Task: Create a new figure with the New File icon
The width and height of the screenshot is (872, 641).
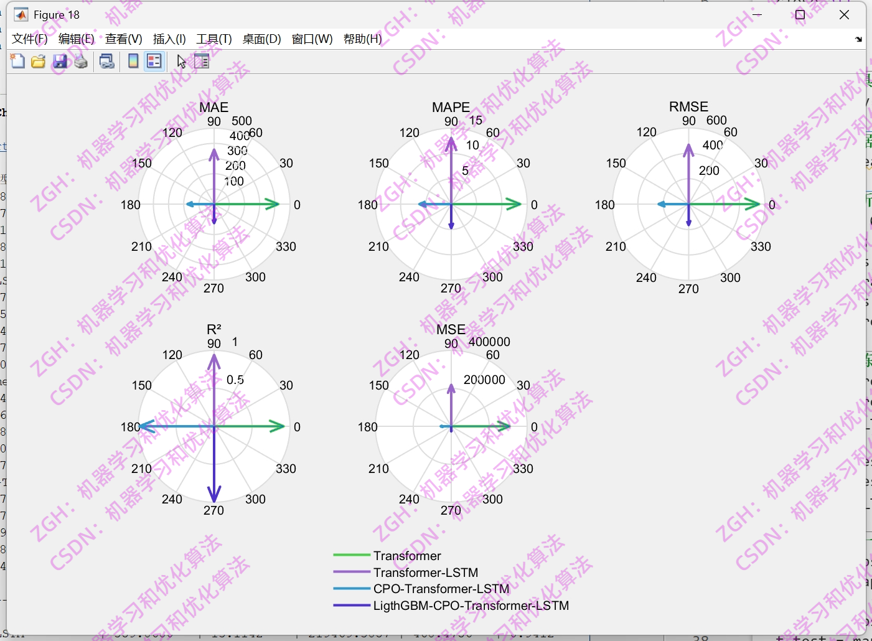Action: [17, 61]
